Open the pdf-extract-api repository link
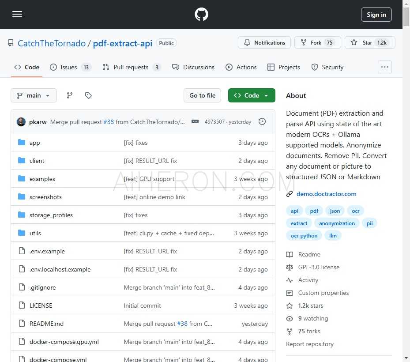Screen dimensions: 410x362 pos(122,43)
